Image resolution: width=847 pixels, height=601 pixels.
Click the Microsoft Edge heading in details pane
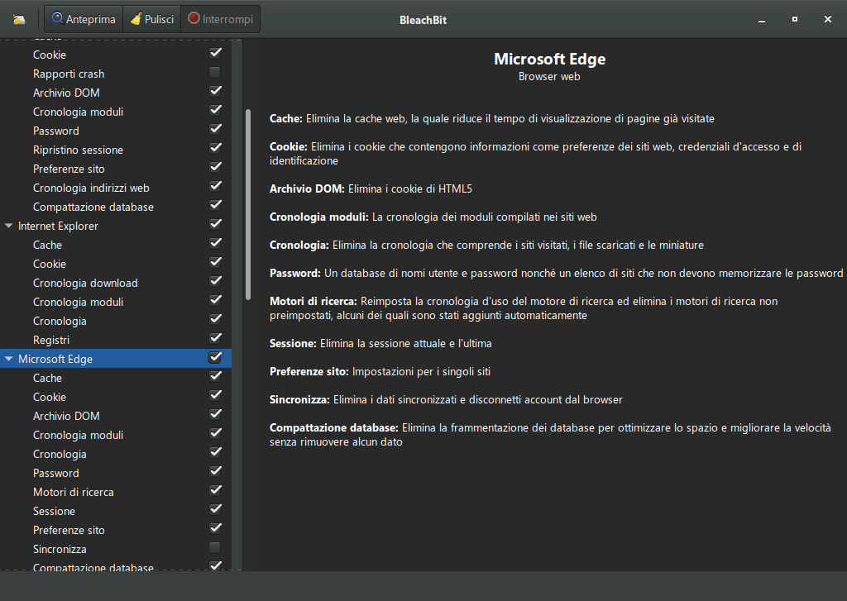tap(549, 59)
